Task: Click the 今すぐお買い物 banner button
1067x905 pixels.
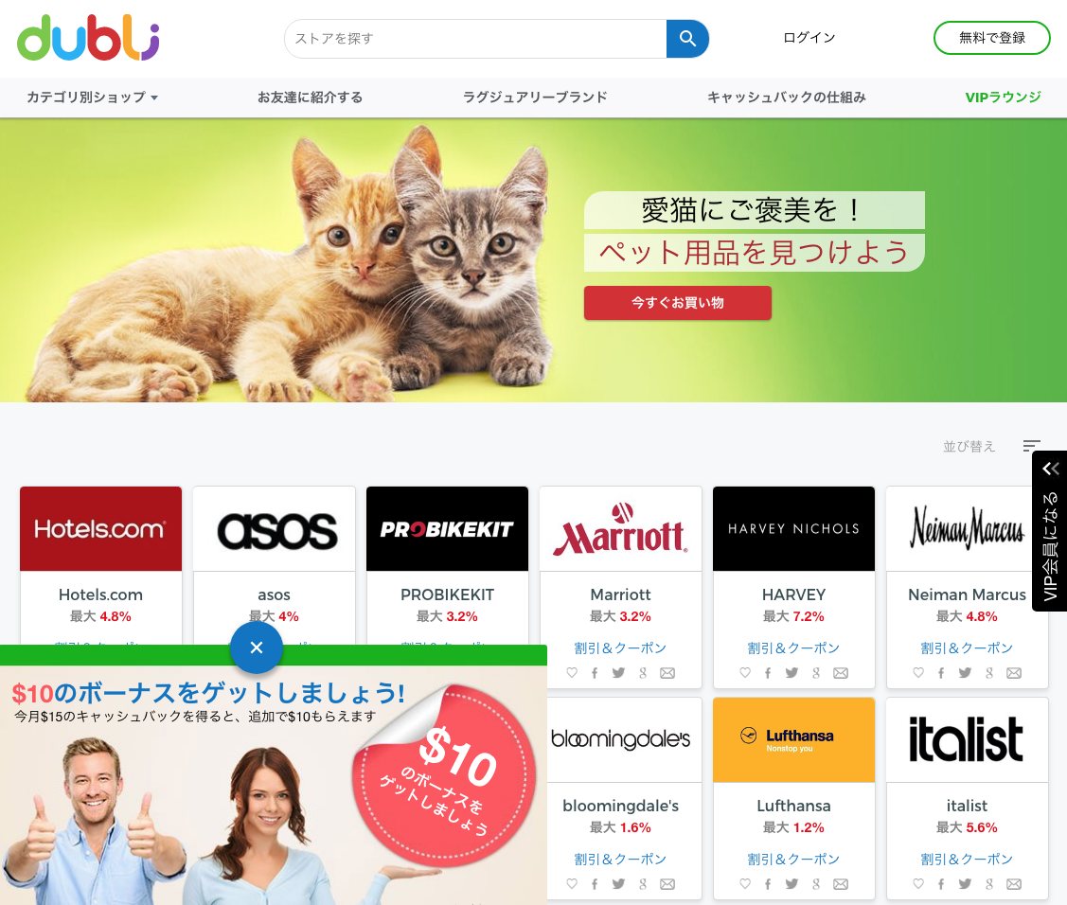Action: click(678, 303)
